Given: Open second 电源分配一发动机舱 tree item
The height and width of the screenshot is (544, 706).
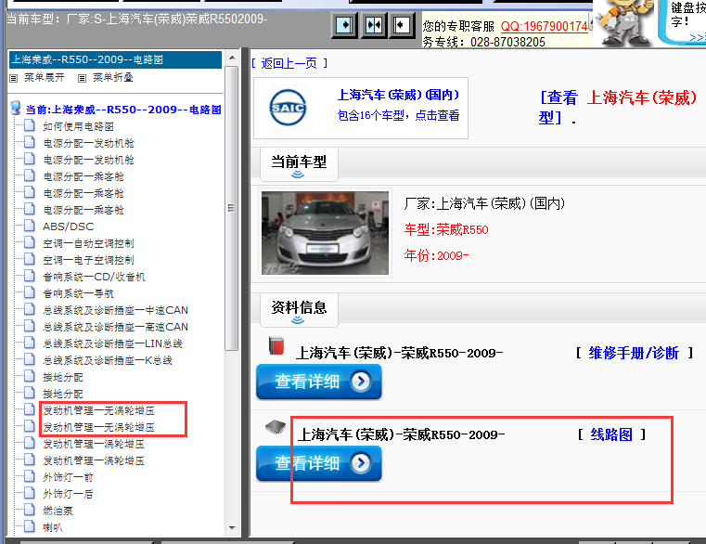Looking at the screenshot, I should click(88, 160).
